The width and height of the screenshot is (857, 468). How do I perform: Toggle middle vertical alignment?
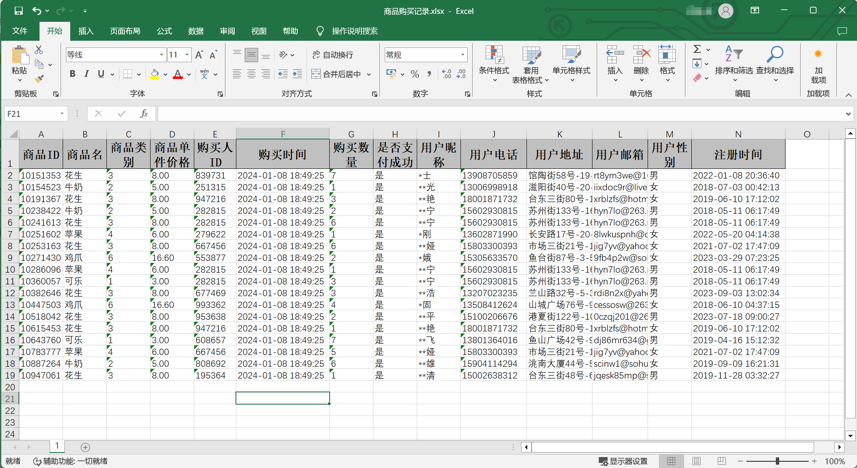[x=251, y=55]
